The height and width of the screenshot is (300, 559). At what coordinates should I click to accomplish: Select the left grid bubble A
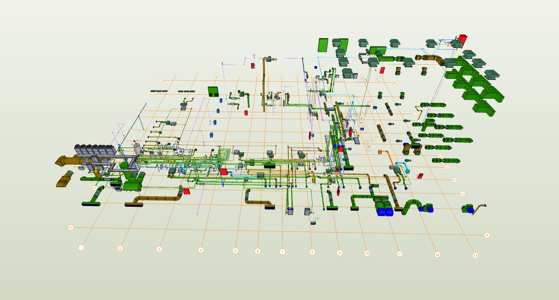point(71,227)
